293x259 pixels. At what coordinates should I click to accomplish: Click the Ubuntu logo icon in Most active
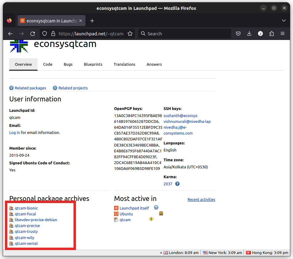[x=116, y=214]
